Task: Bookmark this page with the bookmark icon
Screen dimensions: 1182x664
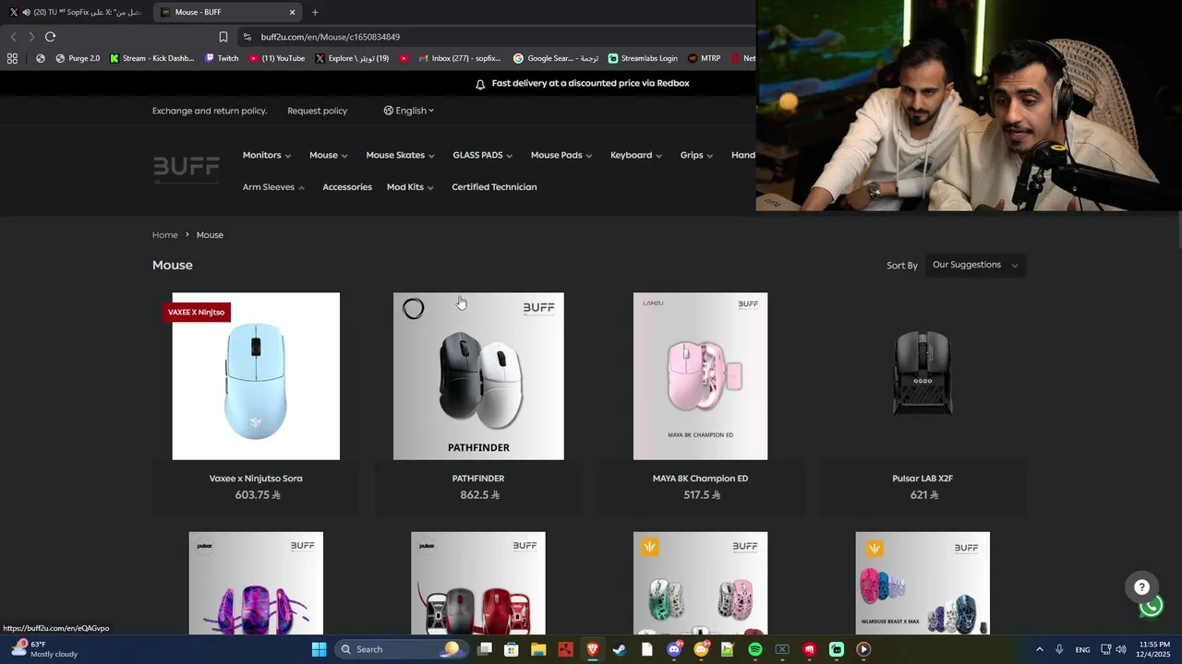Action: point(223,37)
